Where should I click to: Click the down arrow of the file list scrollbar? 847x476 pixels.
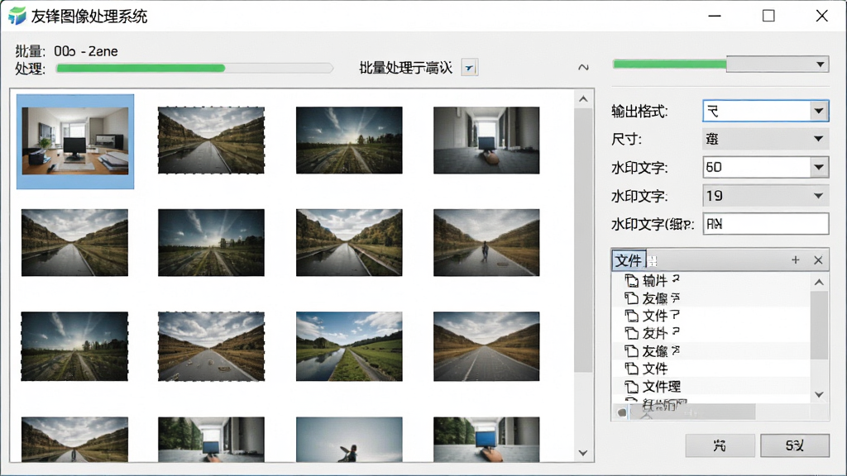[820, 394]
